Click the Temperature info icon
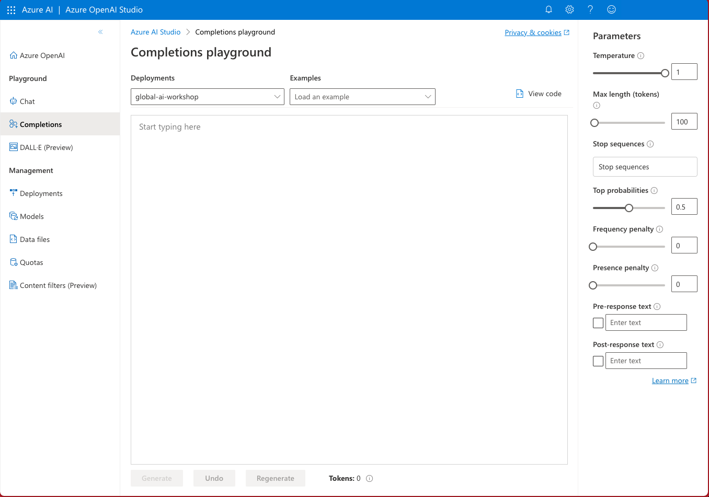Screen dimensions: 709x497 coord(641,56)
